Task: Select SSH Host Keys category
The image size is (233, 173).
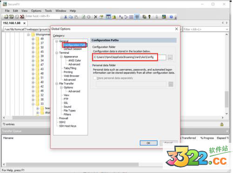Action: [67, 126]
